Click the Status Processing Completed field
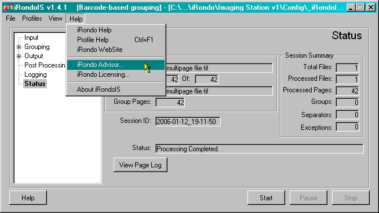 tap(260, 149)
